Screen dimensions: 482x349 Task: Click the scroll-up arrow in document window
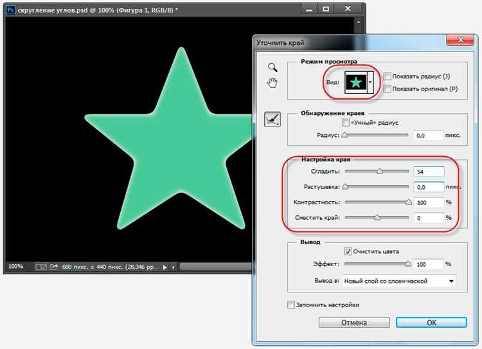pyautogui.click(x=359, y=22)
